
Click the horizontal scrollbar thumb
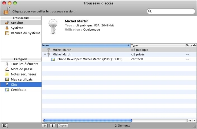pos(87,121)
